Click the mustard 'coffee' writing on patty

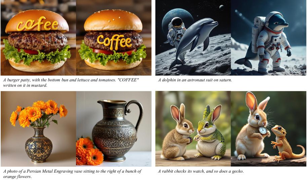coord(114,42)
